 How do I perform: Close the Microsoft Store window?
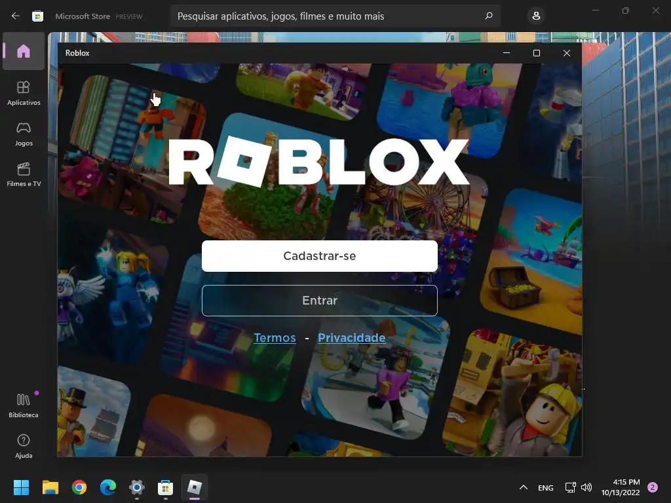pos(656,10)
